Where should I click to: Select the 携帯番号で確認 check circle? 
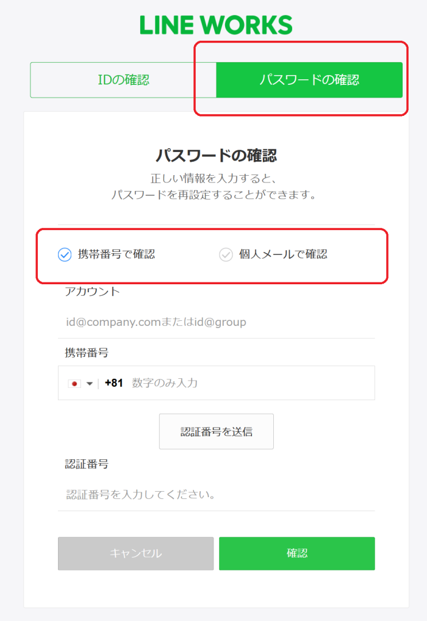65,254
